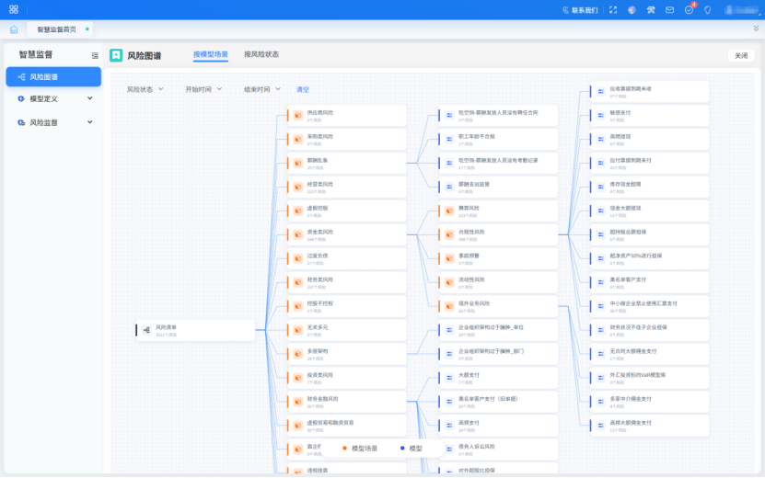Image resolution: width=765 pixels, height=478 pixels.
Task: Select the 多层架构 node
Action: 347,354
